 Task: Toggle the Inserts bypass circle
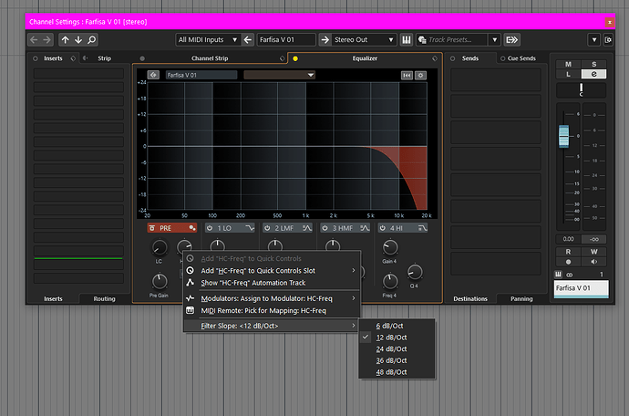click(x=36, y=58)
